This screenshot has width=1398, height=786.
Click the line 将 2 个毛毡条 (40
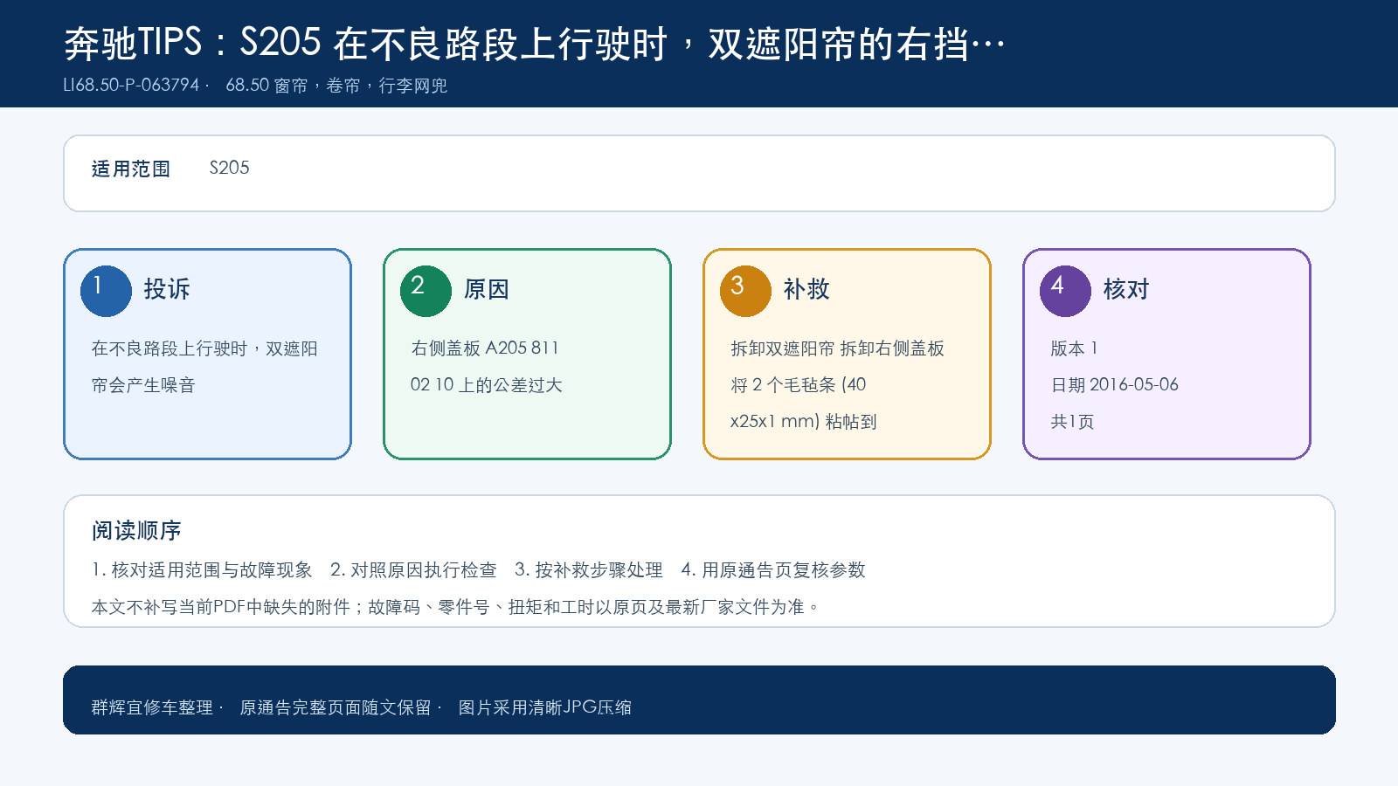[x=799, y=385]
